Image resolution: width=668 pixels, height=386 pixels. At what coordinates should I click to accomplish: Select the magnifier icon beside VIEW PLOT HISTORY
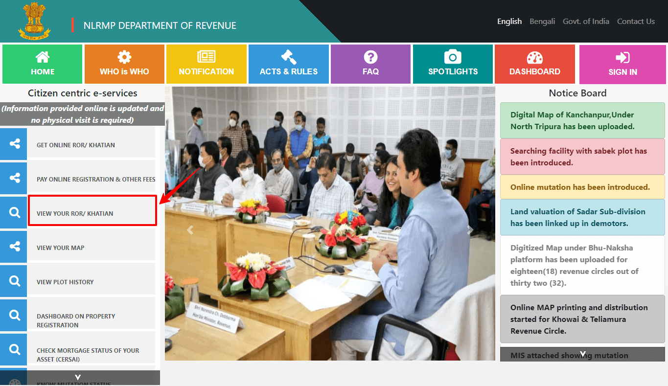click(x=13, y=281)
